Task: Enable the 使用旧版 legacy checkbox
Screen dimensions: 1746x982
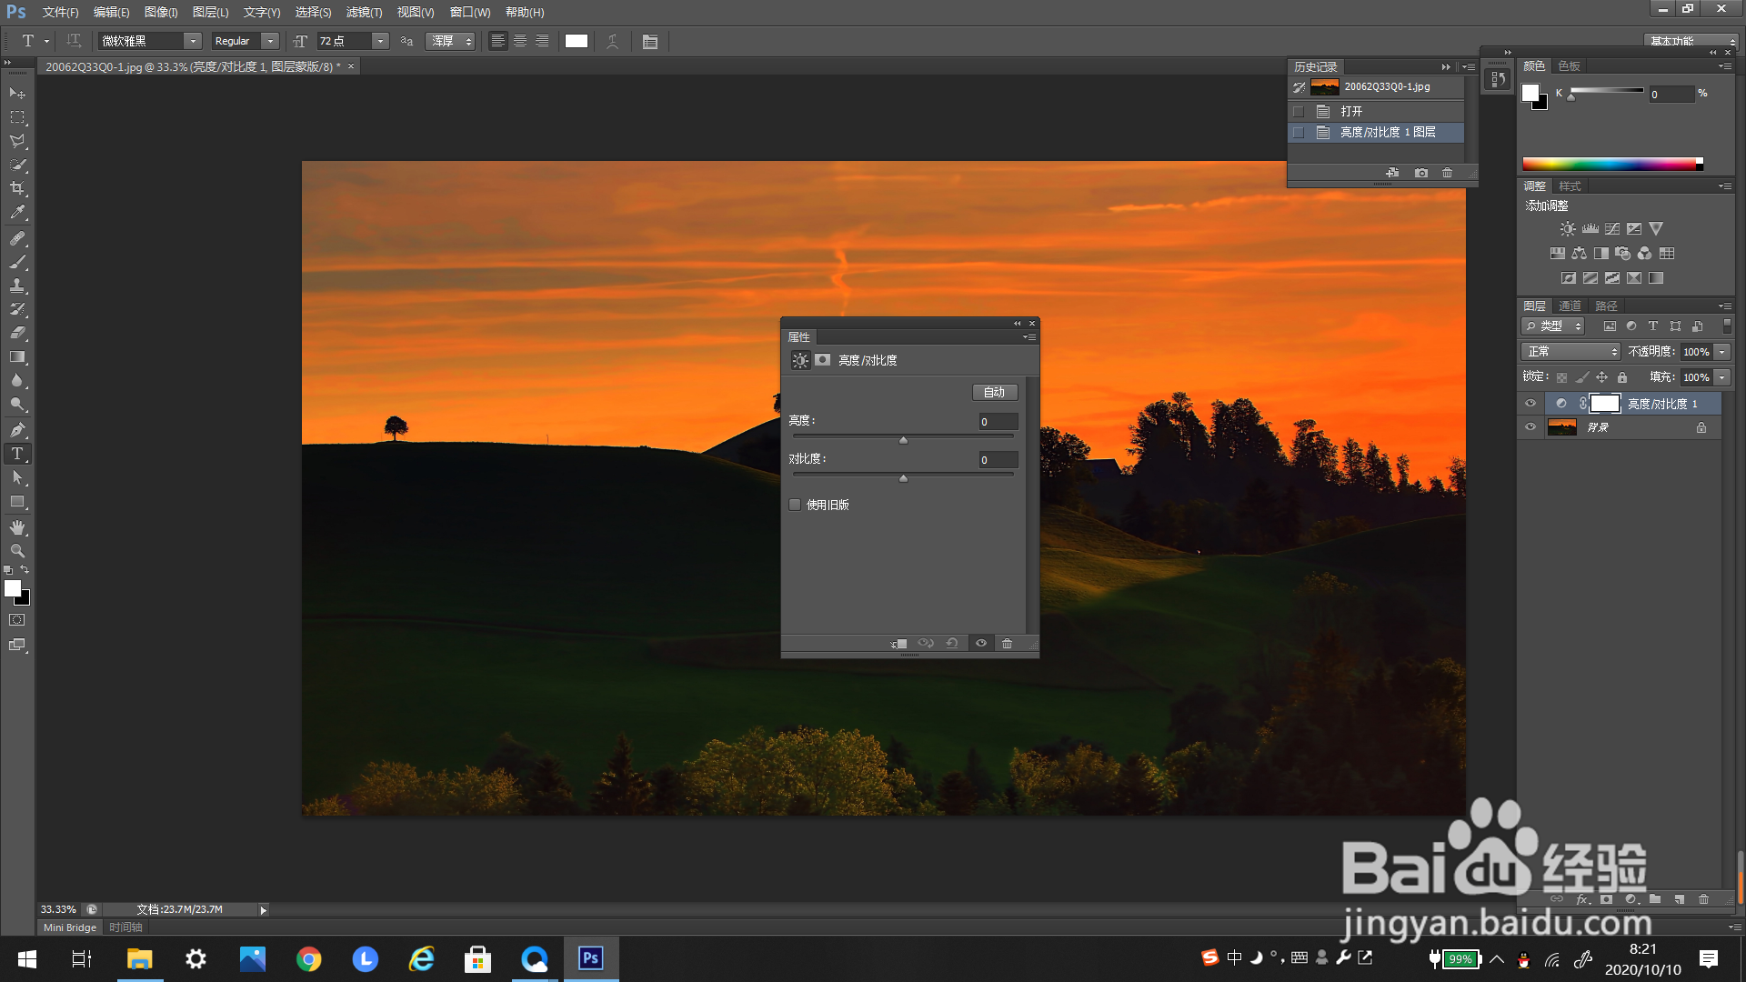Action: coord(795,505)
